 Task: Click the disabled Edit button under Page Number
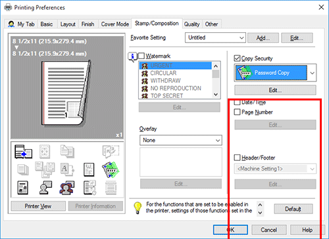[x=275, y=125]
